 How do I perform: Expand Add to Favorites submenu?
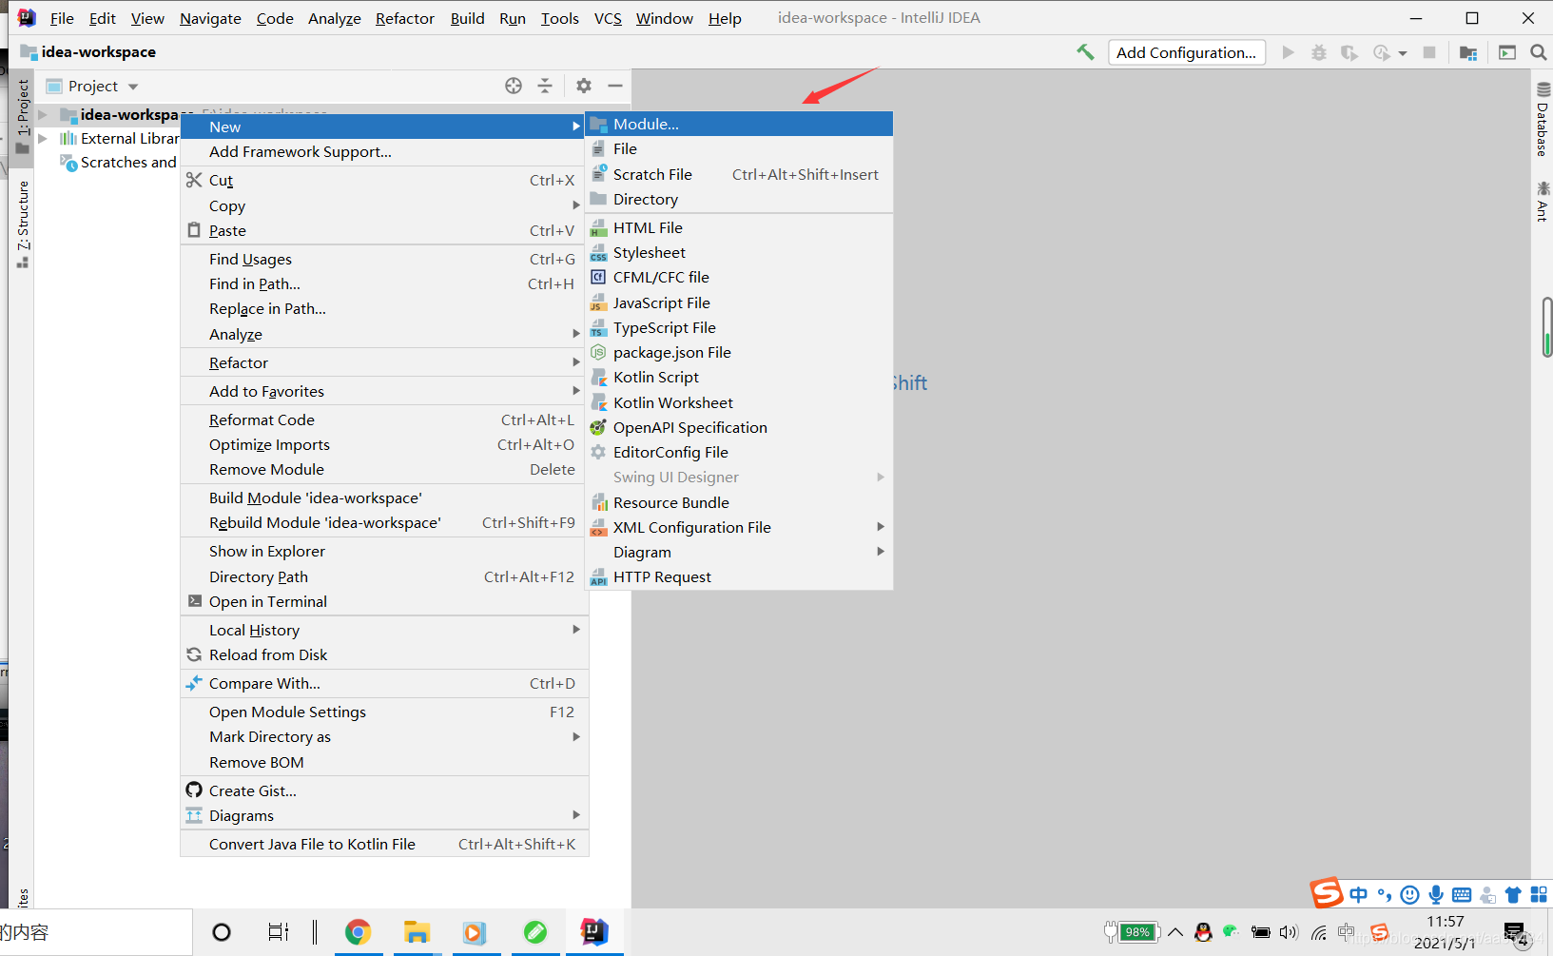click(x=384, y=391)
